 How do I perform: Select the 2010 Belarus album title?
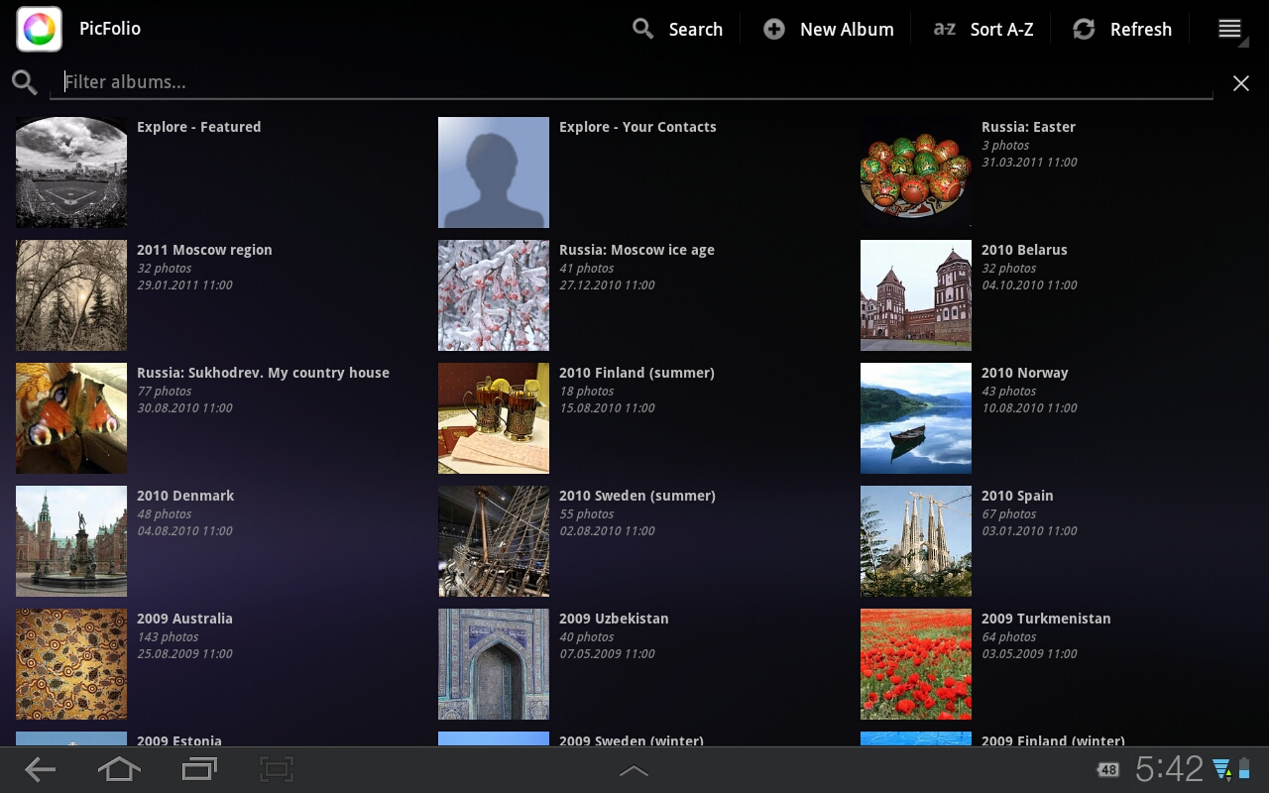click(x=1024, y=250)
